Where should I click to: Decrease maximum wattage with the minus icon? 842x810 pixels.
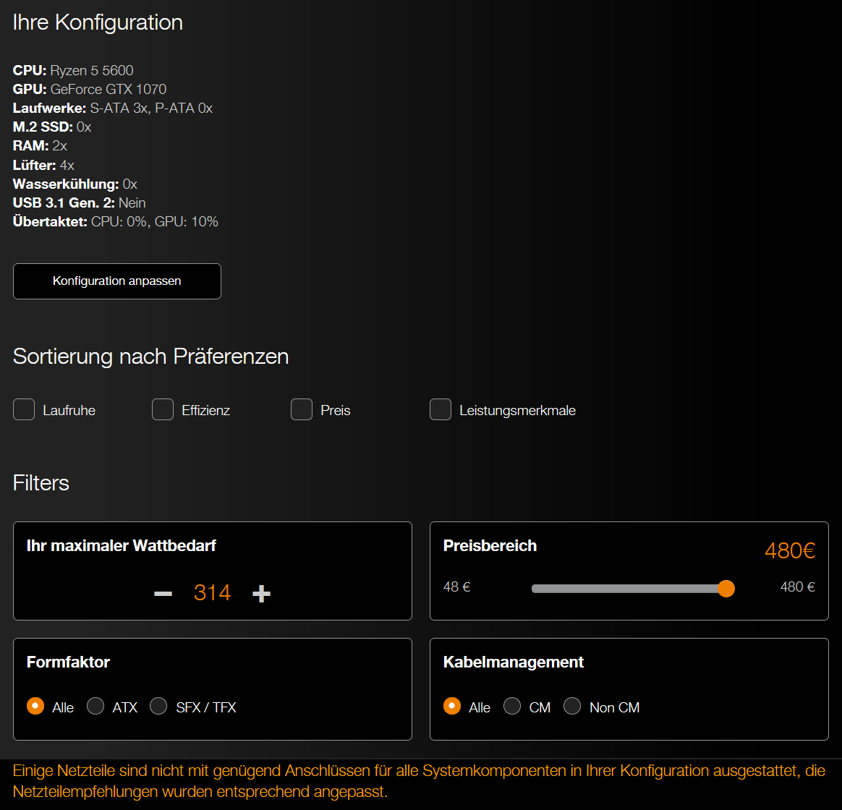point(163,593)
